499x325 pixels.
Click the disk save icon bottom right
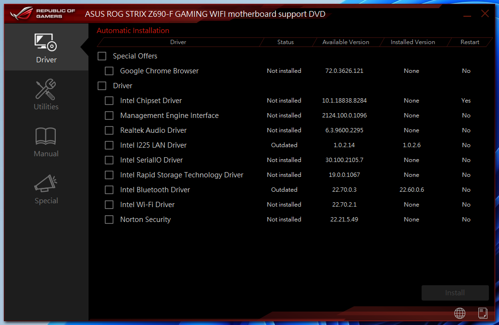point(483,313)
